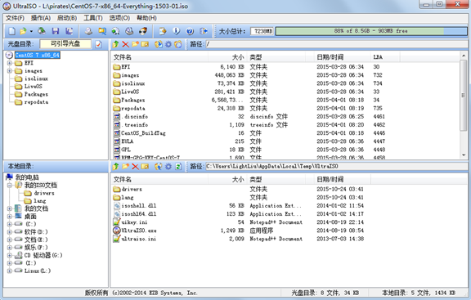Select the isoshell.dll file row

click(x=239, y=206)
